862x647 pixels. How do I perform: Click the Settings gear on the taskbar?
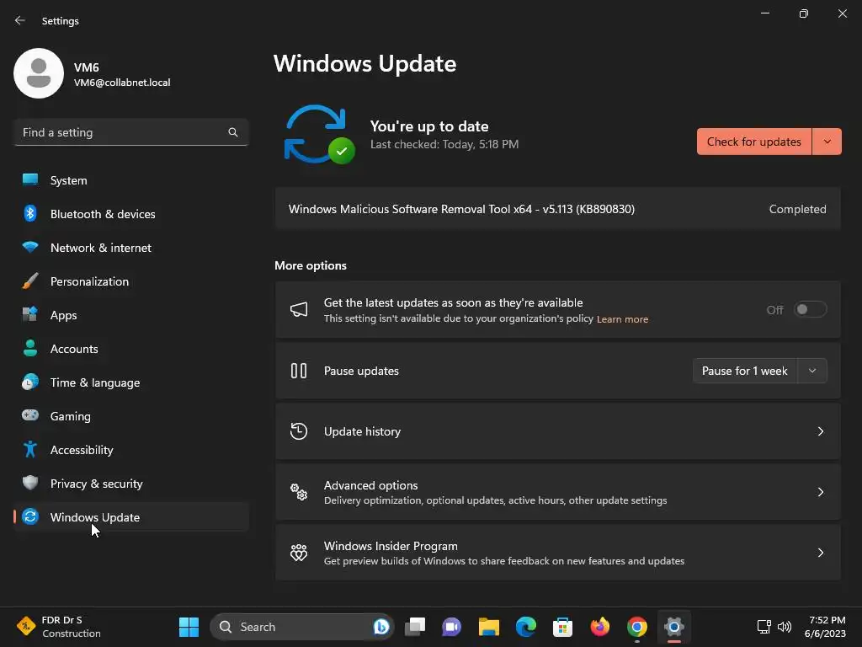point(674,627)
